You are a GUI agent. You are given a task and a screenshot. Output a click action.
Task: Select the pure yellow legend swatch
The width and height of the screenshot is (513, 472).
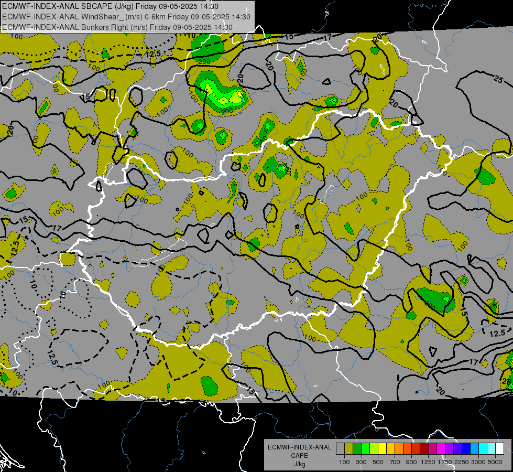(382, 449)
